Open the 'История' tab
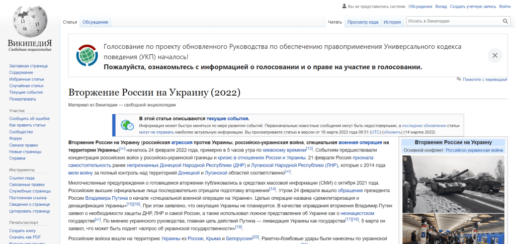The image size is (515, 244). pos(392,22)
